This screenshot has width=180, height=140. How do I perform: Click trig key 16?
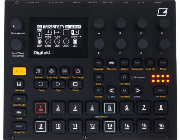tap(161, 126)
